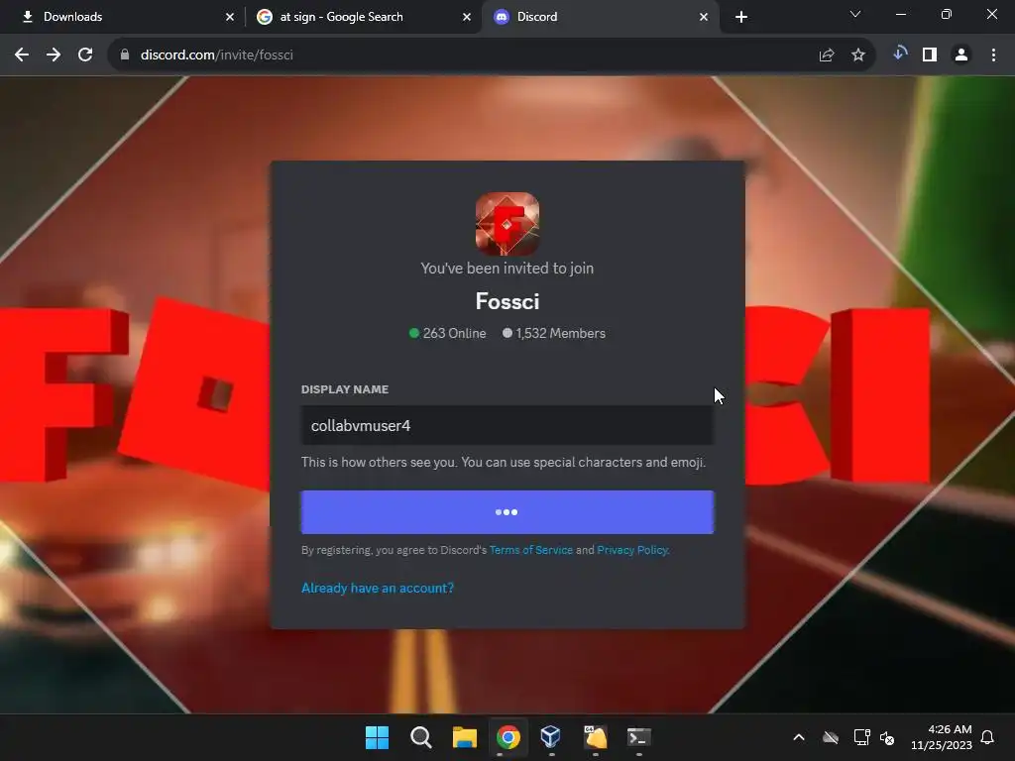Image resolution: width=1015 pixels, height=761 pixels.
Task: Open the notifications bell icon
Action: click(x=988, y=737)
